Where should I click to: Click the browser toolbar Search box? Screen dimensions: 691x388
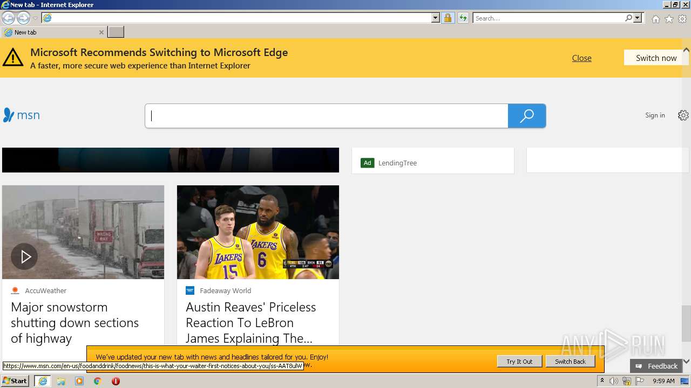tap(548, 18)
